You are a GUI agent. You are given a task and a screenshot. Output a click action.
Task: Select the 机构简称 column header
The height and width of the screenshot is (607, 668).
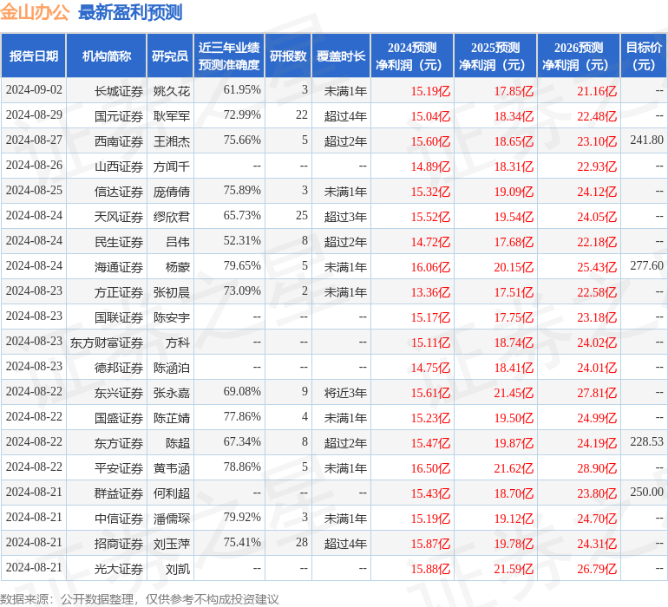(107, 55)
